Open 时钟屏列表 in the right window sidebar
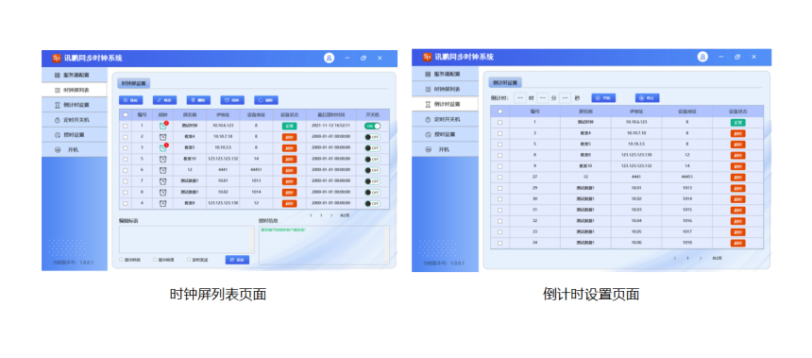The width and height of the screenshot is (812, 358). (446, 89)
